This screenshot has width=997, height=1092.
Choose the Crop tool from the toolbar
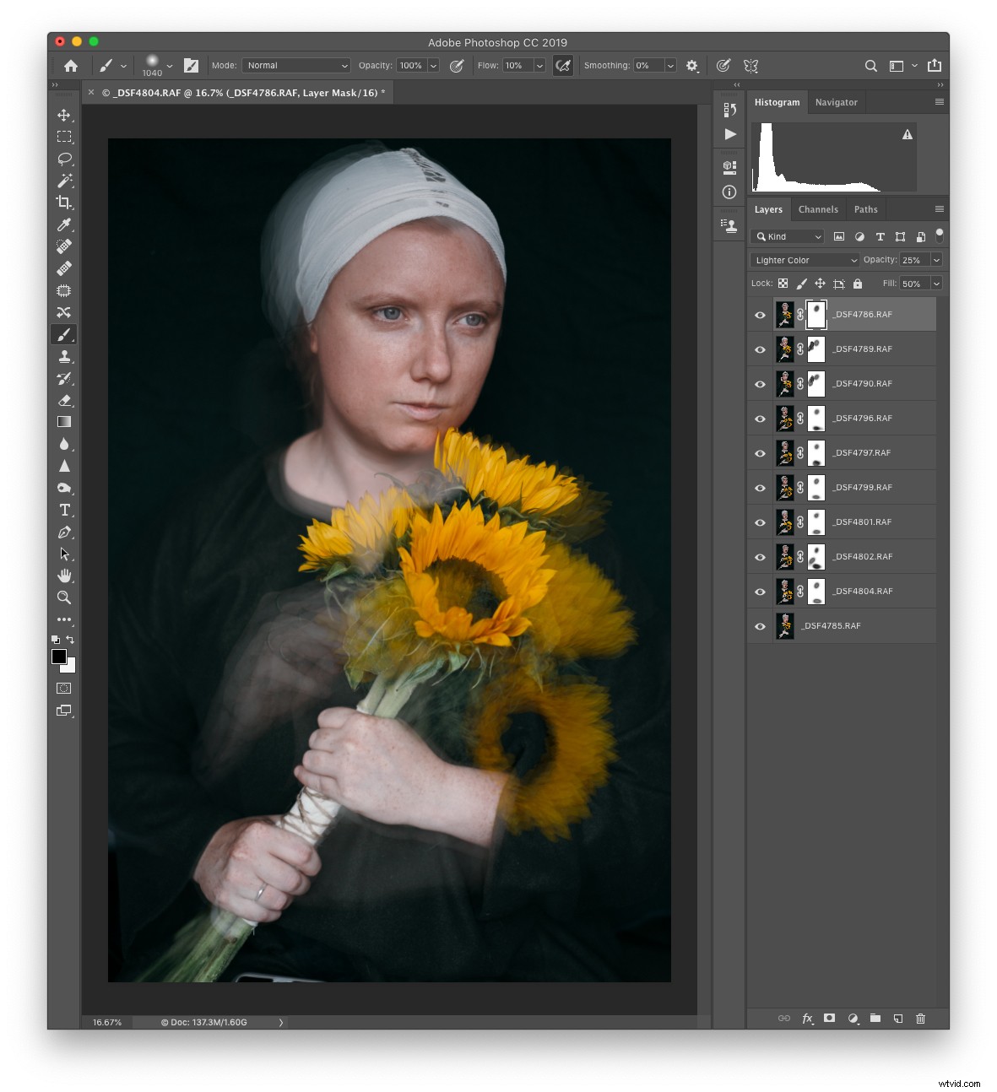tap(64, 203)
